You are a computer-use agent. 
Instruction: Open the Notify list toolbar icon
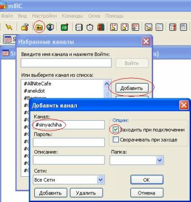[x=173, y=27]
